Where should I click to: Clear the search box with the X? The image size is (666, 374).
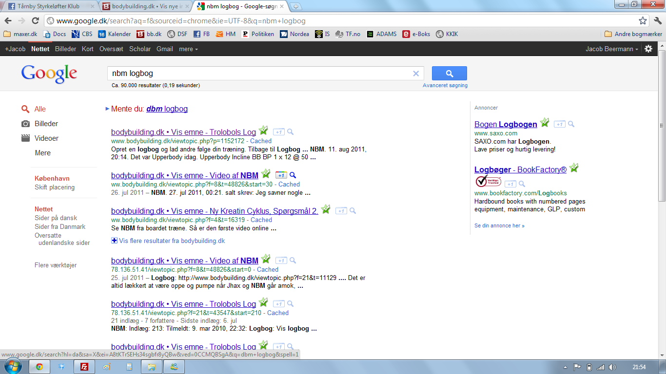click(416, 74)
